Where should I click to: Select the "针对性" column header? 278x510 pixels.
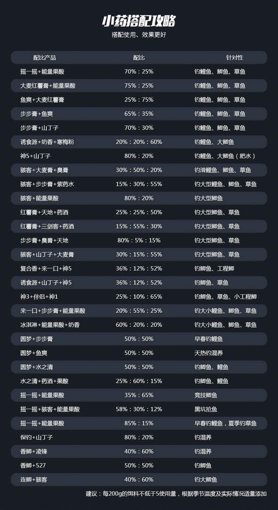[234, 57]
